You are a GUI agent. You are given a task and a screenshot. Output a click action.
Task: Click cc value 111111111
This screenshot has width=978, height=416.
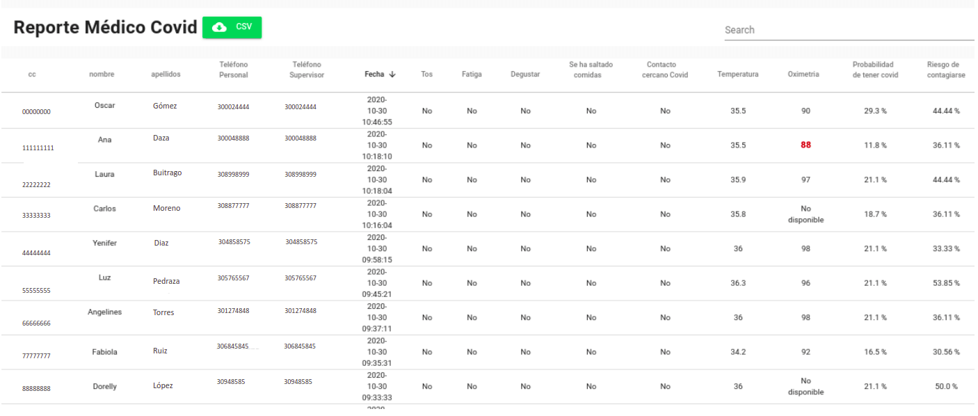[38, 148]
